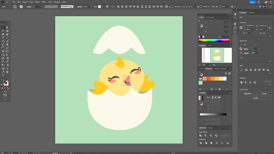Click Unite in Pathfinder panel Shape Modes
274x154 pixels.
click(200, 136)
